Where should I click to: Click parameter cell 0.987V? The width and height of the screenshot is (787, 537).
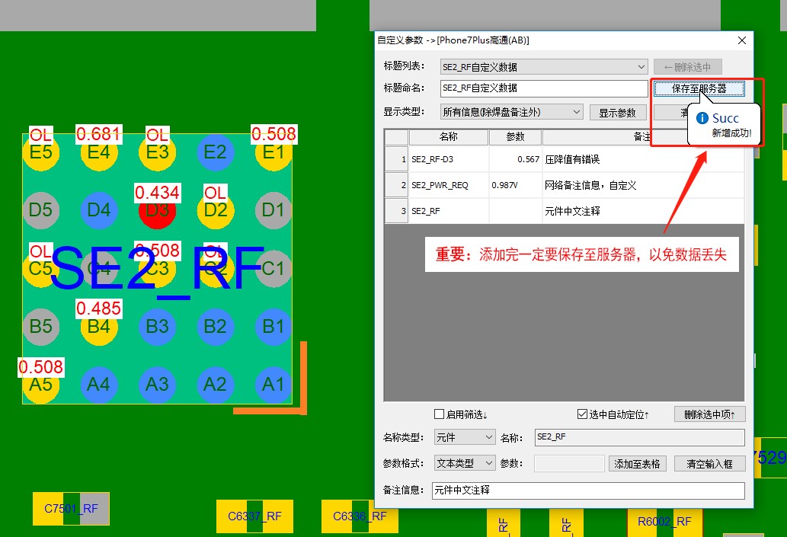coord(516,185)
